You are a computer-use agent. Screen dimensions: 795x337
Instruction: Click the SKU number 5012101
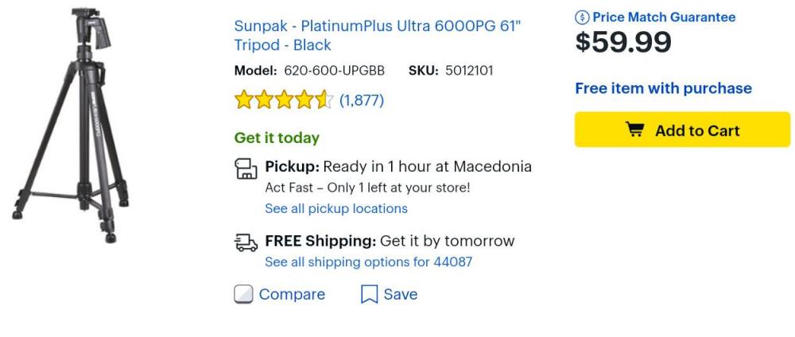467,71
